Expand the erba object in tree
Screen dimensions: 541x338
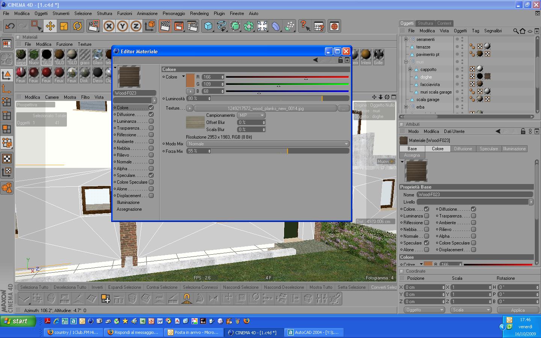pos(406,107)
